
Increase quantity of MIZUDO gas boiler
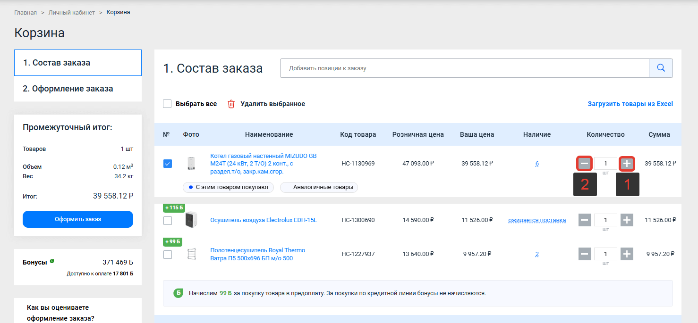click(x=627, y=164)
